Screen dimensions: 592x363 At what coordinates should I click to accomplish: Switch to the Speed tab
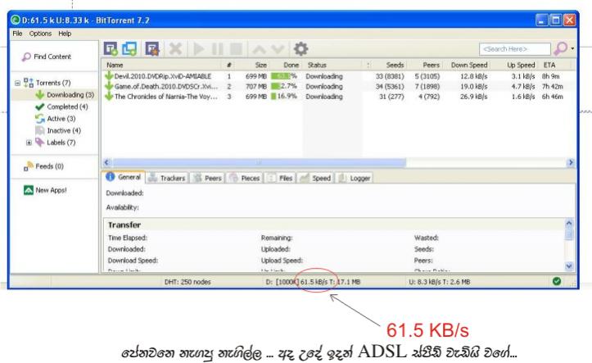tap(315, 178)
